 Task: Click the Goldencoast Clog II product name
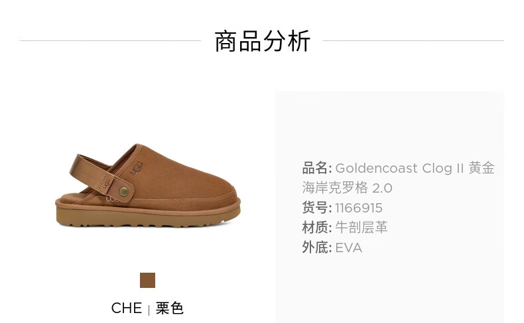399,168
